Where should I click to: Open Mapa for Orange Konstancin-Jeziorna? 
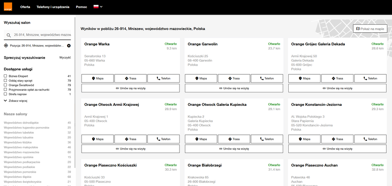click(x=304, y=139)
